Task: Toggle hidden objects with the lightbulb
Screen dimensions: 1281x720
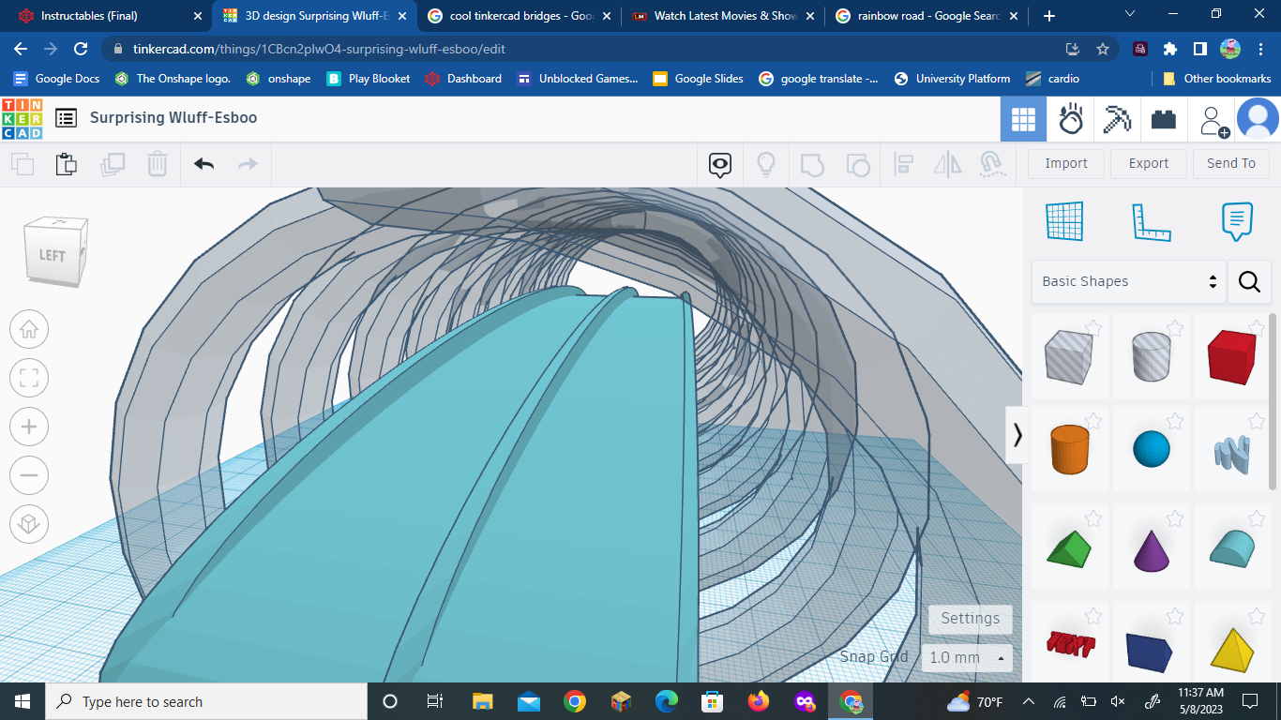Action: (x=767, y=163)
